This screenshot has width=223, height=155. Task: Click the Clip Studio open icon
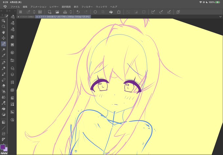point(40,12)
